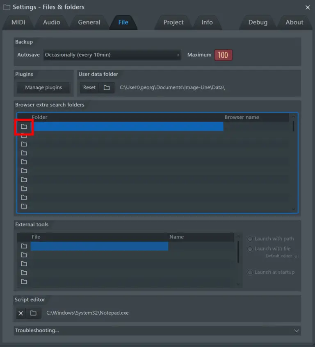Click the Maximum backups value 100
315x347 pixels.
coord(223,55)
